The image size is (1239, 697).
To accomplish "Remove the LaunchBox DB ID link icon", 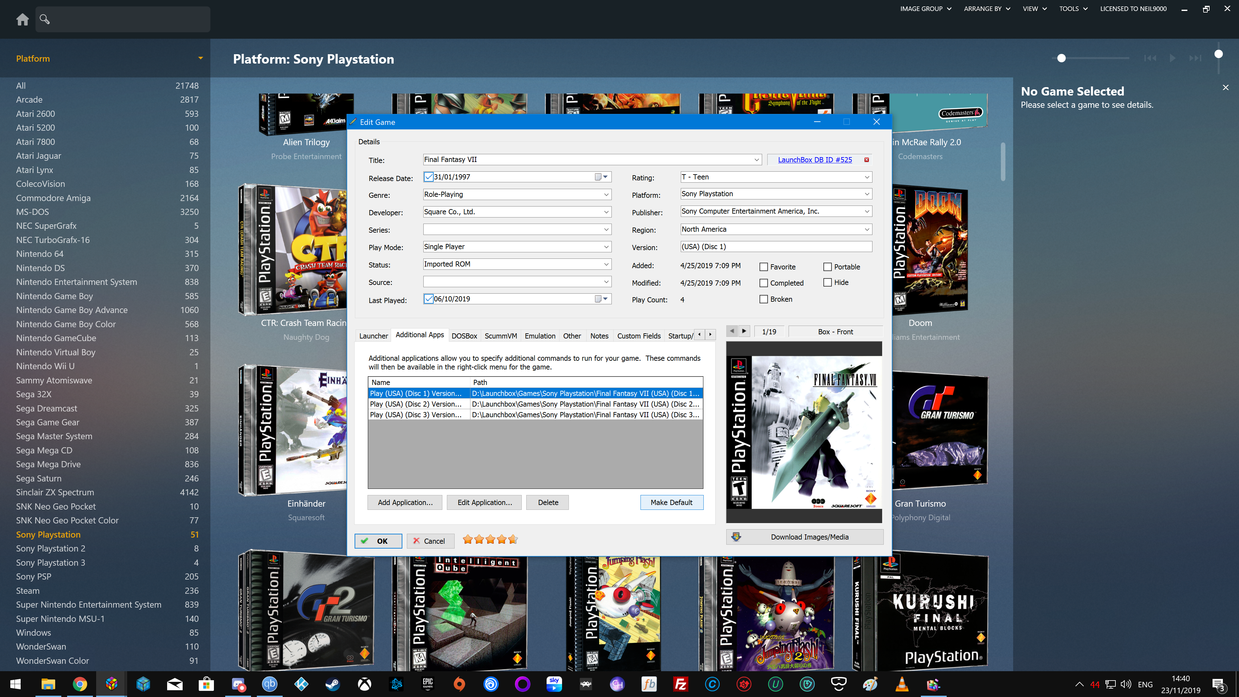I will coord(867,160).
